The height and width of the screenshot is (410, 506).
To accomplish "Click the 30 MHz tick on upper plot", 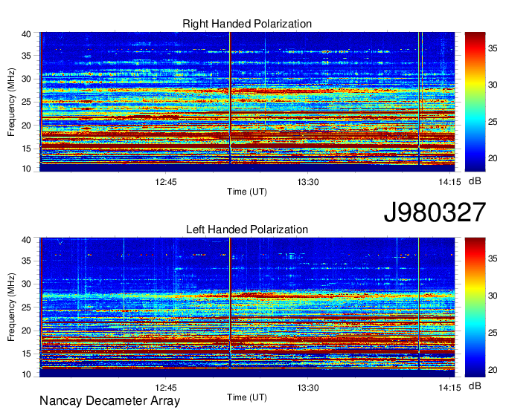I will coord(26,79).
